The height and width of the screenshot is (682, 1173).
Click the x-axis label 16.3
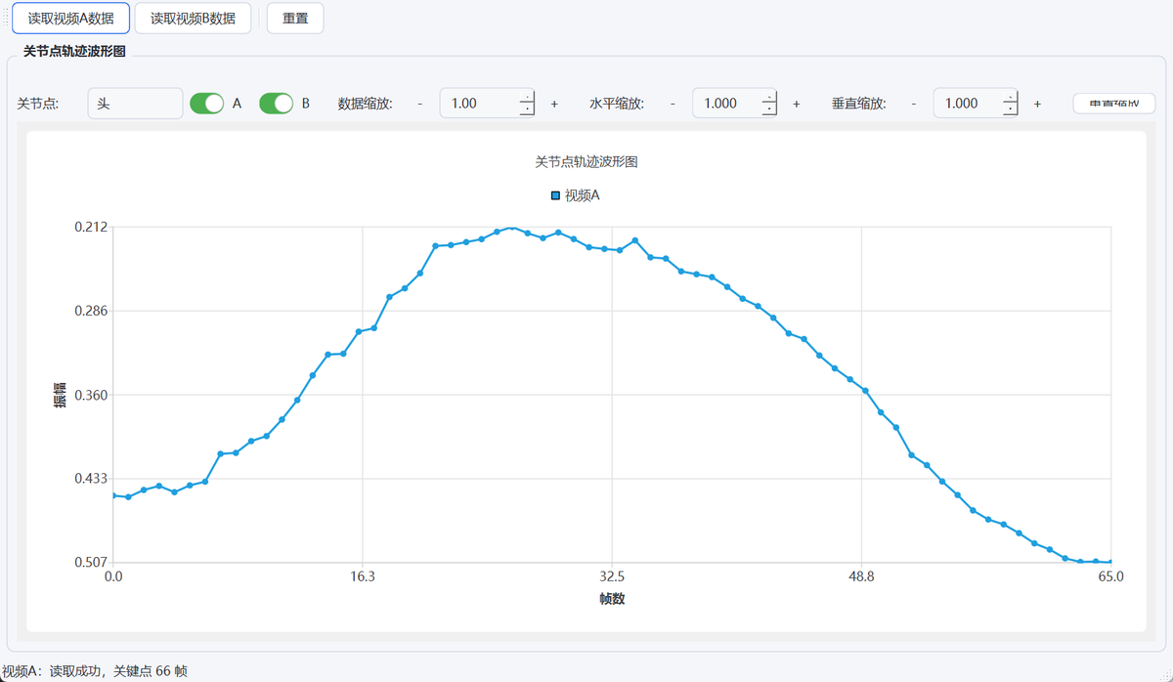coord(363,576)
